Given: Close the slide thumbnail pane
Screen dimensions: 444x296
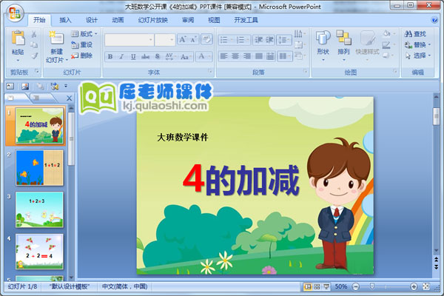Looking at the screenshot, I should pyautogui.click(x=69, y=98).
